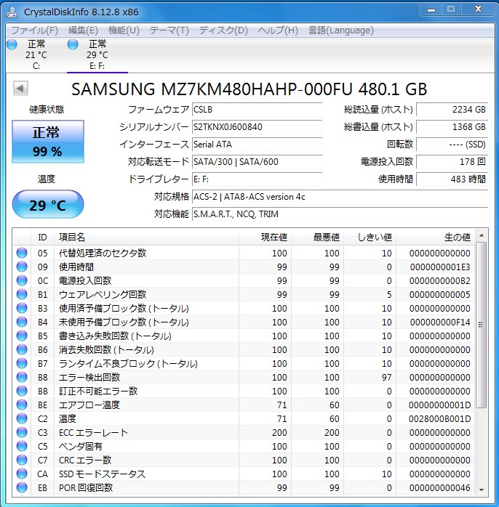499x507 pixels.
Task: Click the 正常 99 % health status button
Action: [47, 142]
